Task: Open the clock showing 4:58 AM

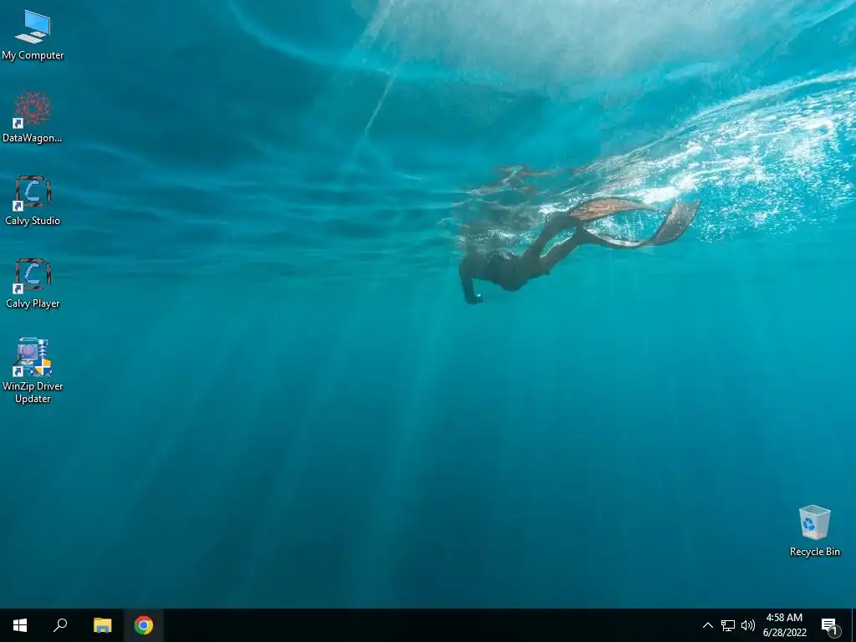Action: click(x=784, y=625)
